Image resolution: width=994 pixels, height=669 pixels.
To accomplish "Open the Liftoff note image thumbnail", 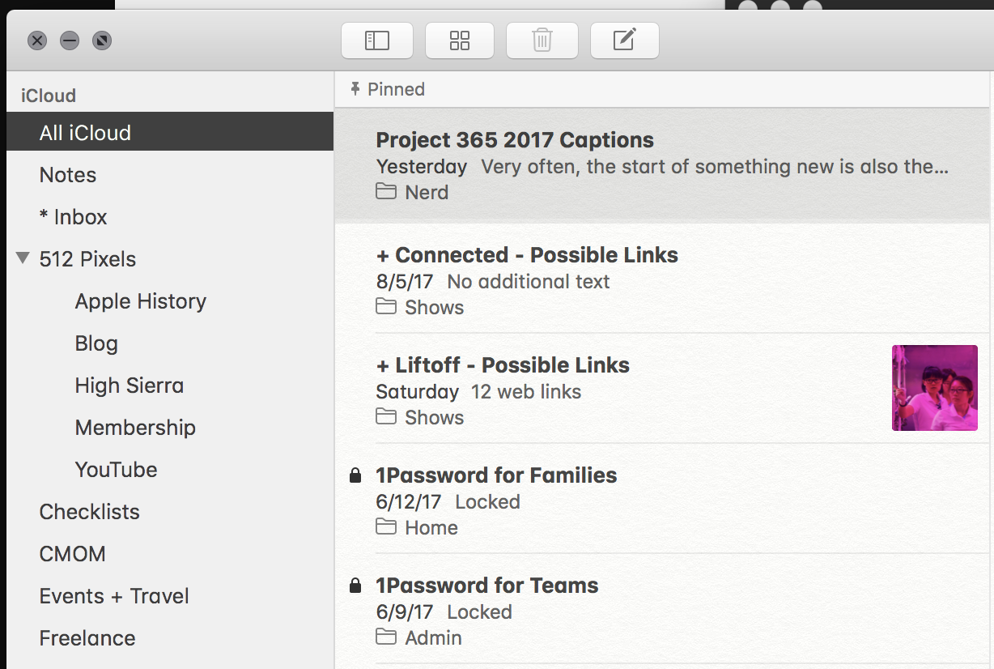I will [935, 388].
